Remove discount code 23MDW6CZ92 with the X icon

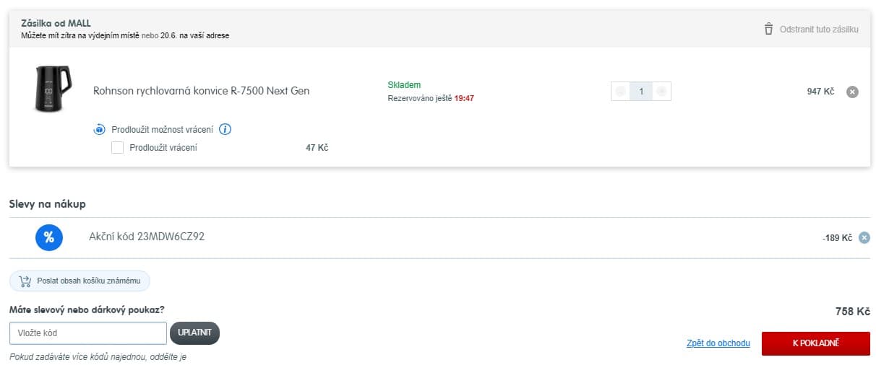coord(864,237)
